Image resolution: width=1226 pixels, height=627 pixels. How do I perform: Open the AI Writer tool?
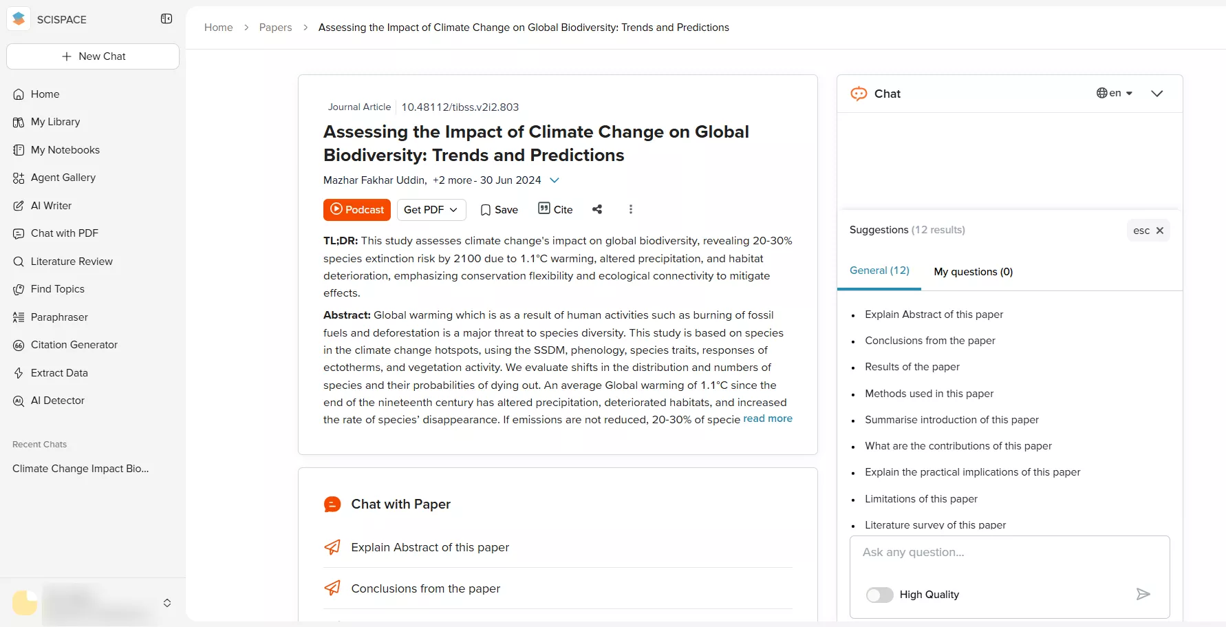pos(51,205)
